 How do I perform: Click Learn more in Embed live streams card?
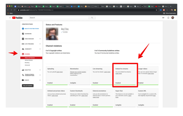point(119,74)
